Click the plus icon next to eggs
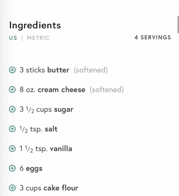This screenshot has width=179, height=196. (x=12, y=168)
